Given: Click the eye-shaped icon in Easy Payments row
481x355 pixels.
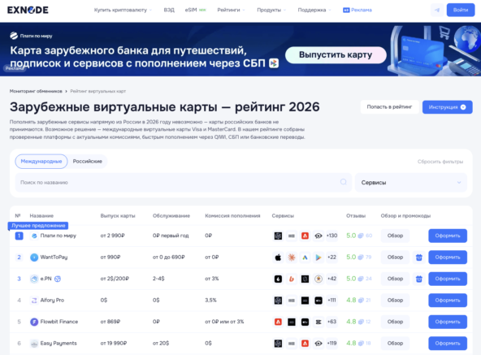Looking at the screenshot, I should pos(318,343).
